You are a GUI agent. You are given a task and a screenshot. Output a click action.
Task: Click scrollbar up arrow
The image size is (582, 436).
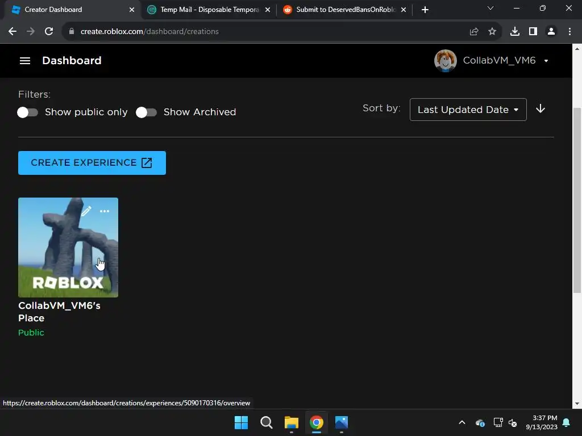(x=577, y=49)
